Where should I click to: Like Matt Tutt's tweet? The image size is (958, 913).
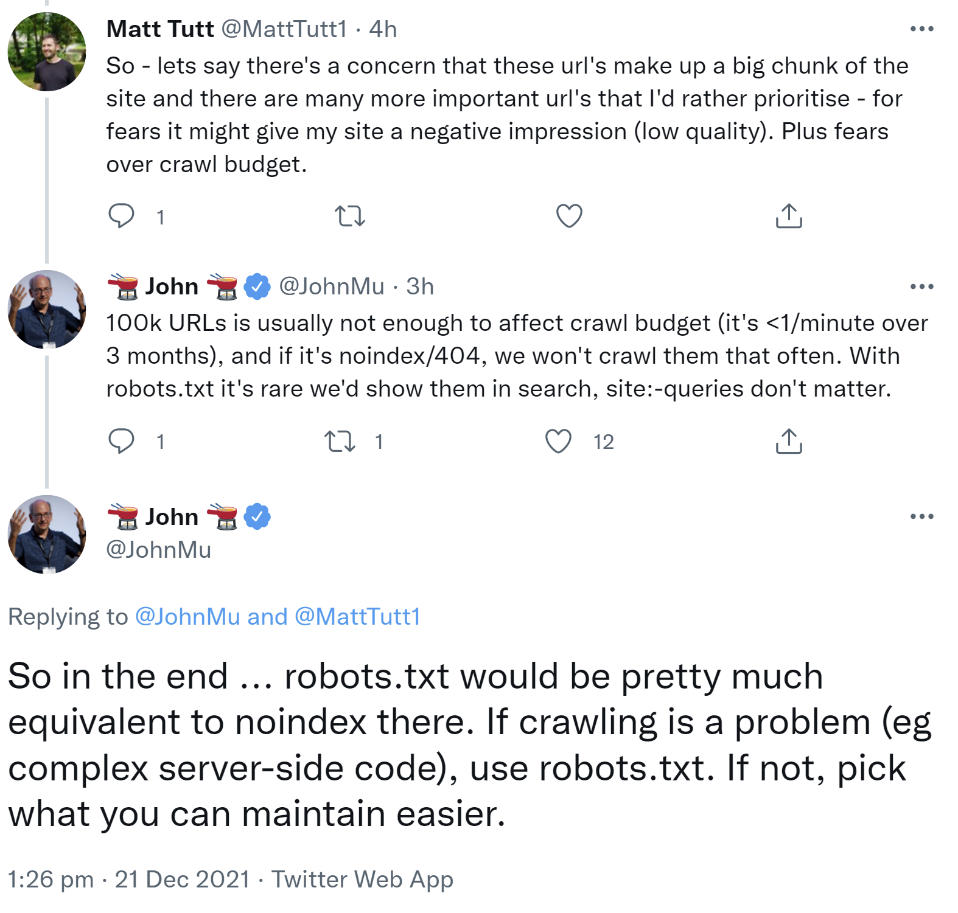pos(569,216)
